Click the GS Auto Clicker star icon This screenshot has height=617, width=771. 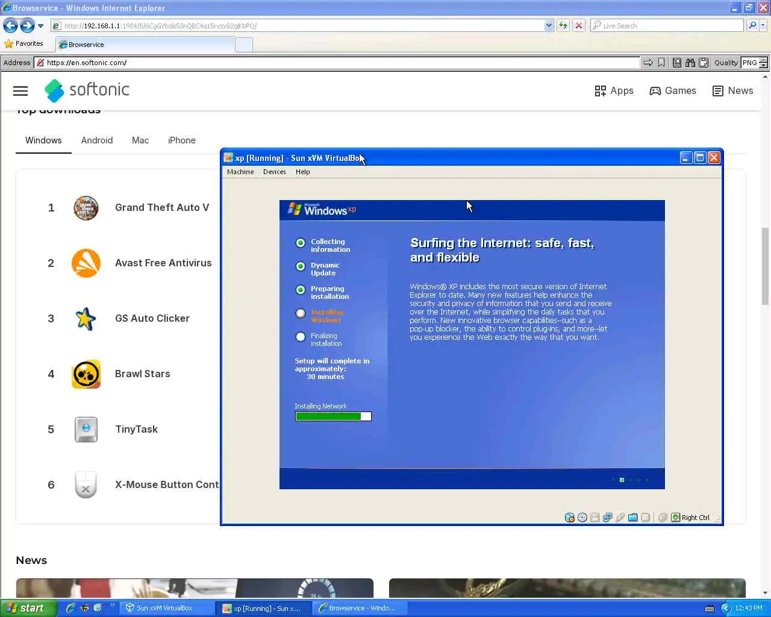[86, 319]
